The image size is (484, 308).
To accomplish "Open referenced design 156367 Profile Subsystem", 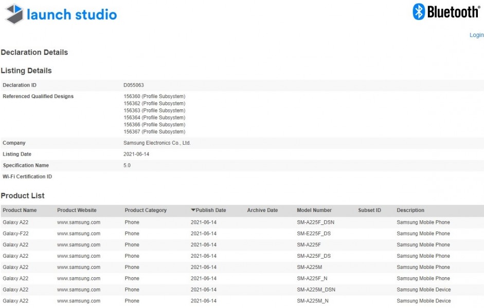I will [154, 132].
